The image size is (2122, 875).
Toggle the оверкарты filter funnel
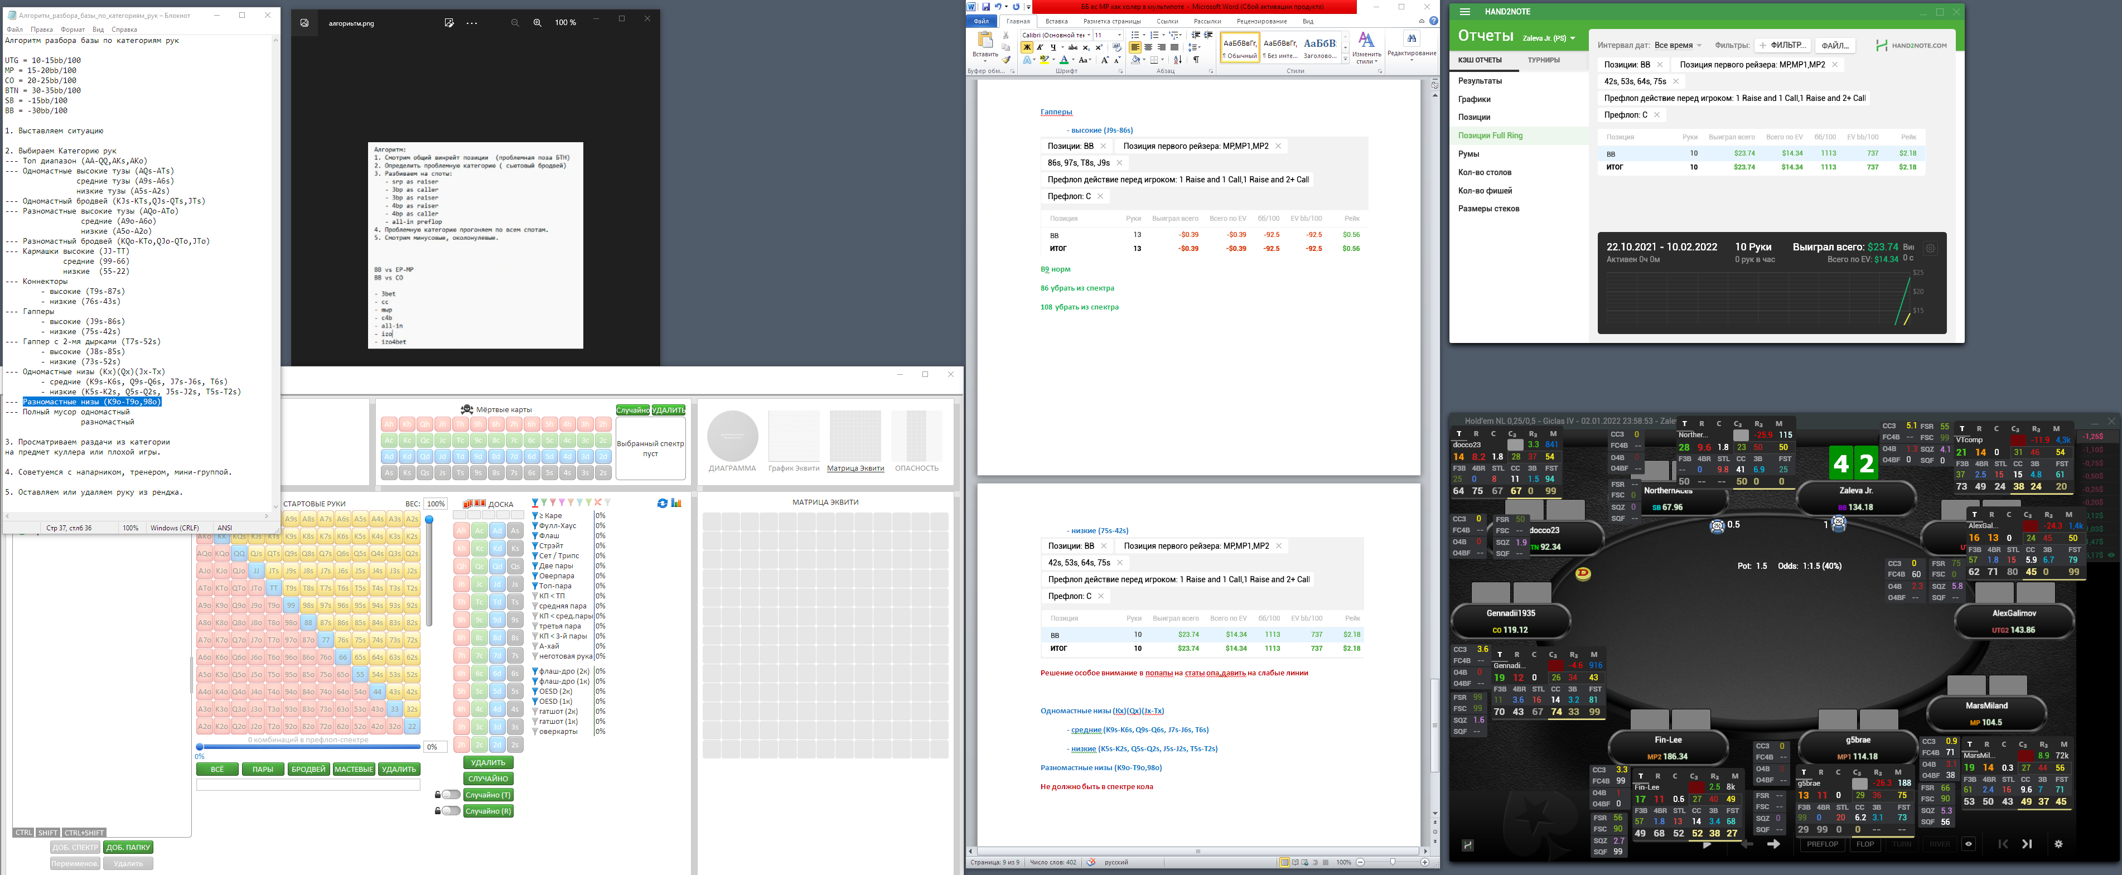(x=535, y=731)
